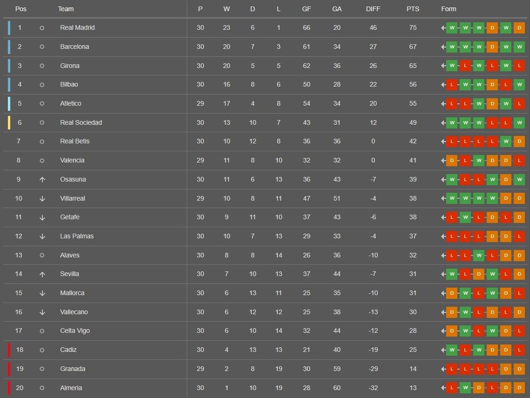Click the DIFF column header
The width and height of the screenshot is (530, 398).
pos(373,9)
